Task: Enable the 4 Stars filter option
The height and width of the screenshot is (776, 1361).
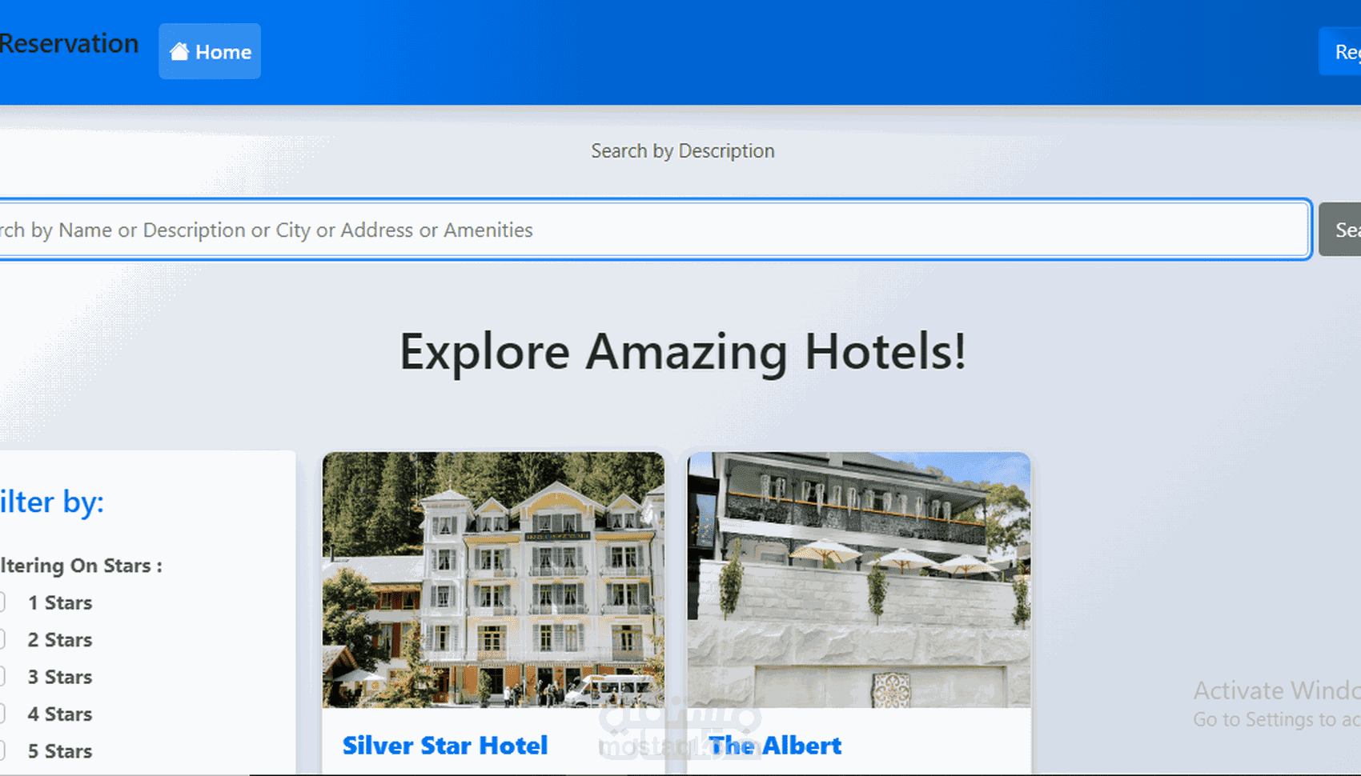Action: (2, 714)
